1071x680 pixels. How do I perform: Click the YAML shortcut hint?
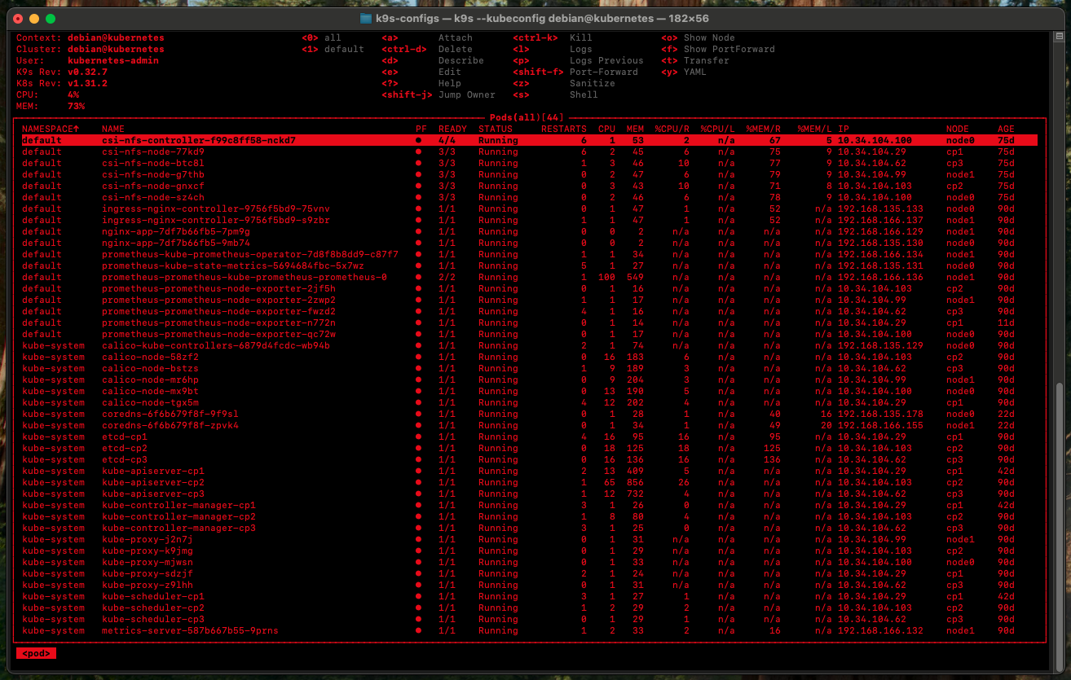(695, 72)
